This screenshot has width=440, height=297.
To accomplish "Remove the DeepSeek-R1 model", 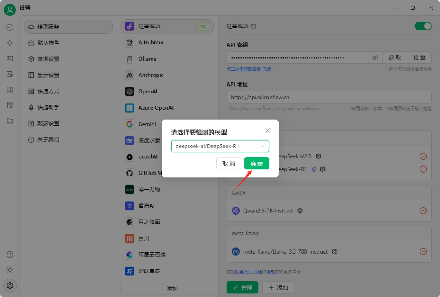I will click(423, 169).
